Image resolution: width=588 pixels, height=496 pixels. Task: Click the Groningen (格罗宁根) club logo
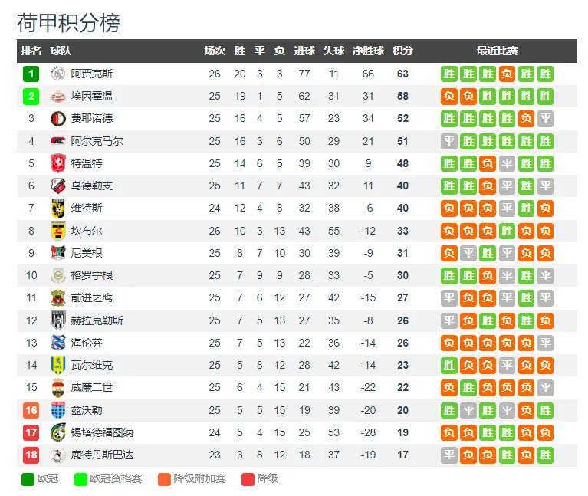tap(58, 275)
